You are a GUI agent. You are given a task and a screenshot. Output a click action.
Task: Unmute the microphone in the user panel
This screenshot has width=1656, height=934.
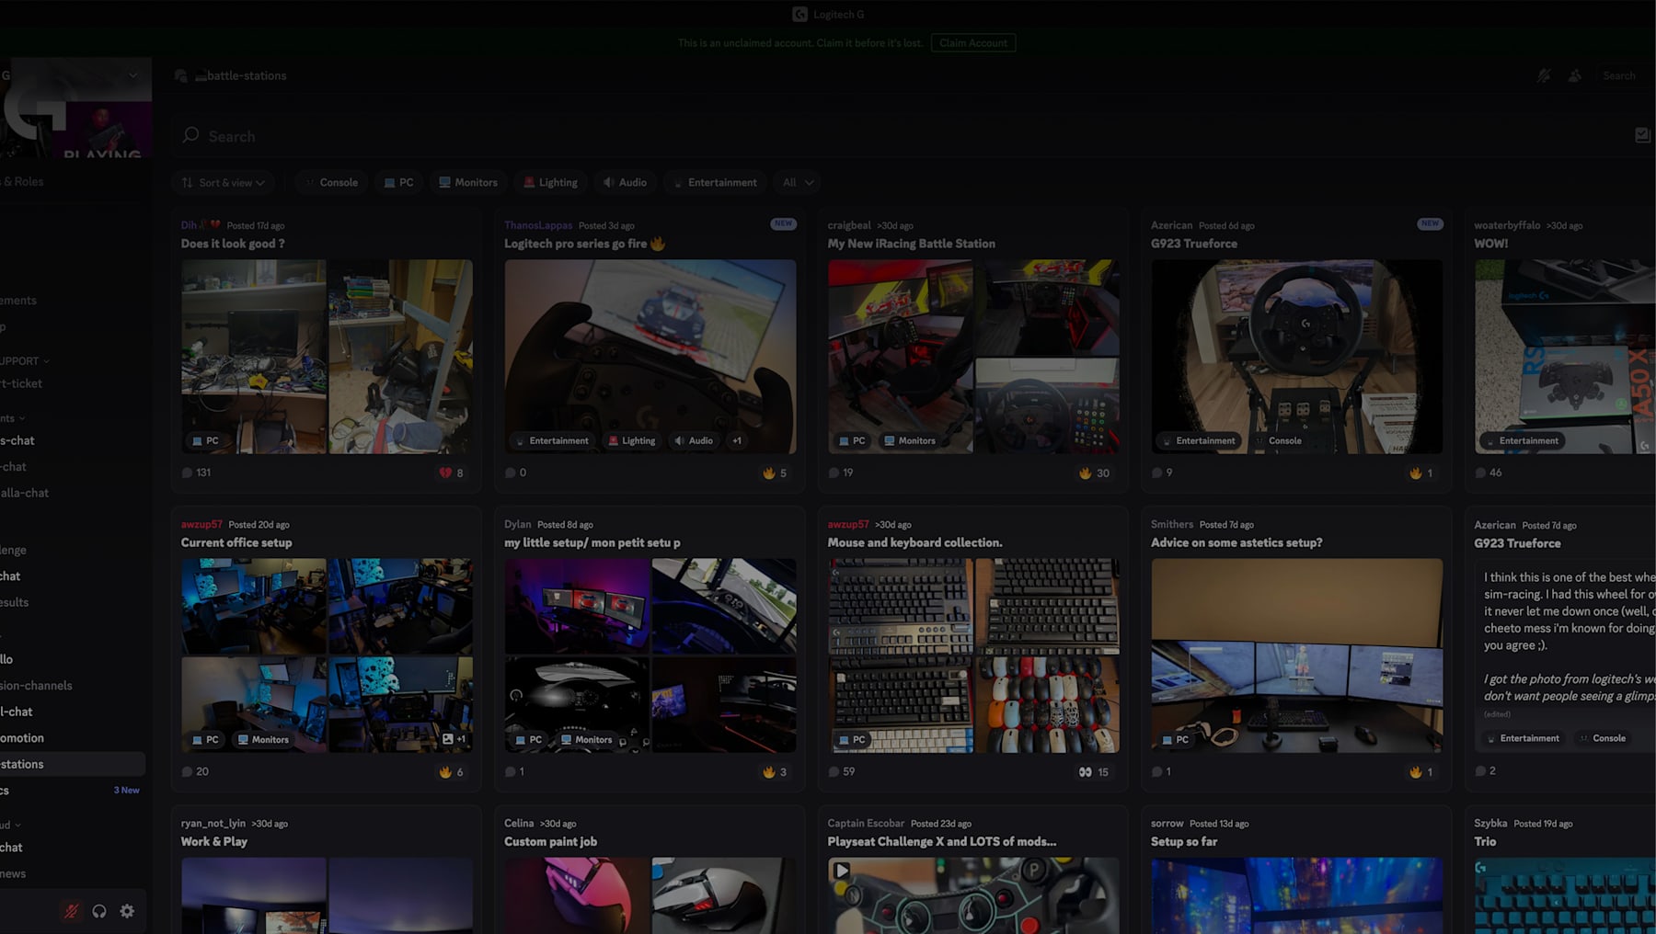pyautogui.click(x=71, y=911)
